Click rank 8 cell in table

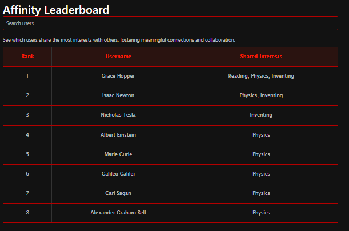tap(27, 213)
